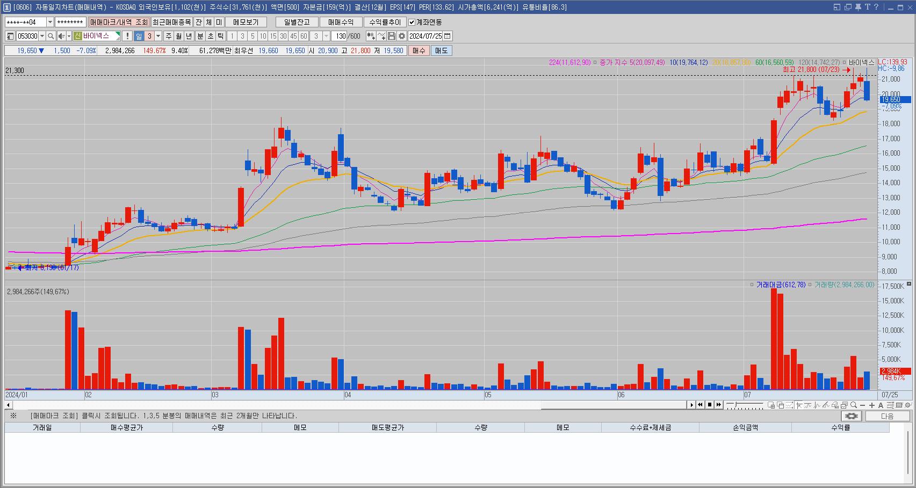This screenshot has height=488, width=916.
Task: Expand the period multiplier 3 dropdown
Action: 158,36
